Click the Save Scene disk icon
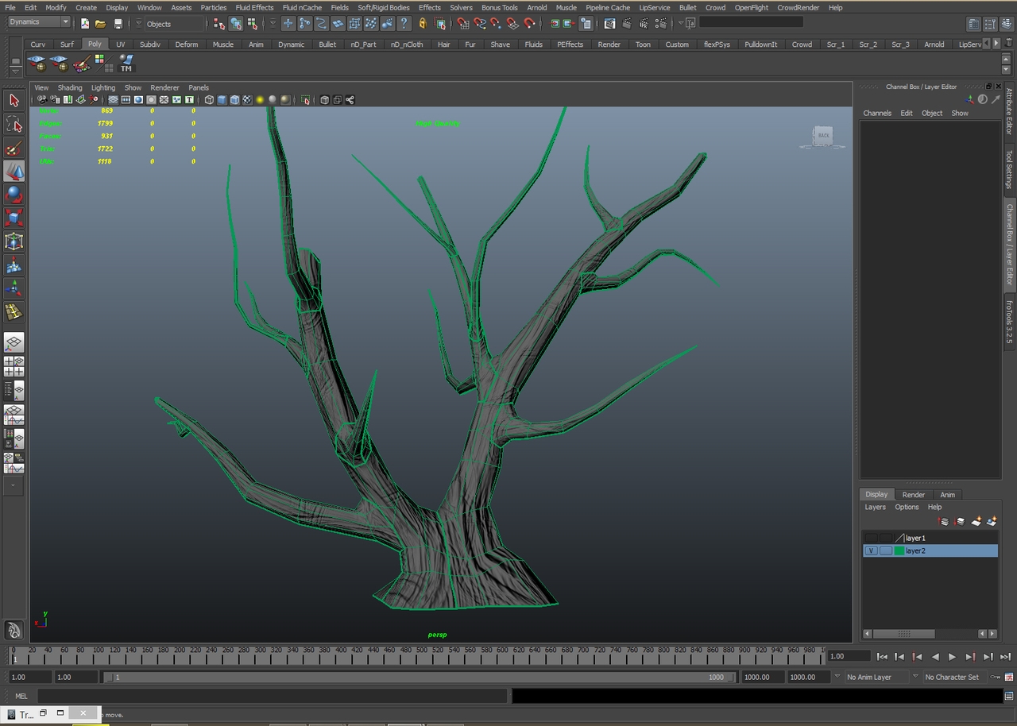 tap(118, 24)
